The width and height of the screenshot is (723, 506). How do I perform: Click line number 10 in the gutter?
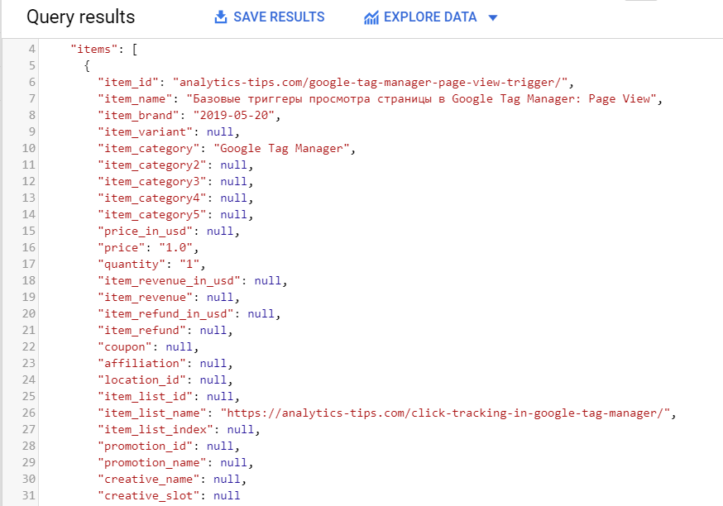point(29,149)
